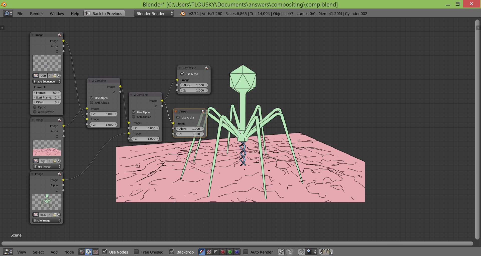
Task: Show only the Red backdrop channel
Action: click(x=223, y=252)
